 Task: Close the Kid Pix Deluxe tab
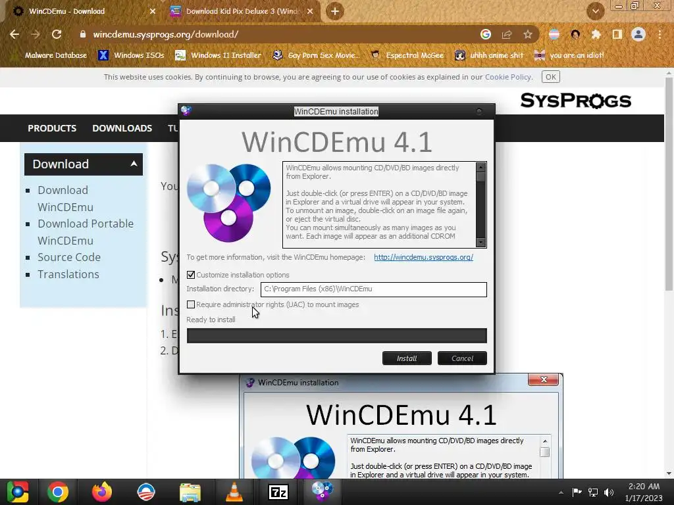coord(310,11)
